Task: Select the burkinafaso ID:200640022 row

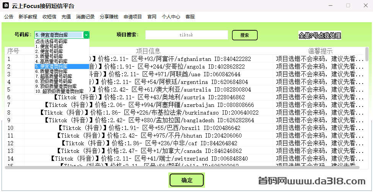Action: 185,112
